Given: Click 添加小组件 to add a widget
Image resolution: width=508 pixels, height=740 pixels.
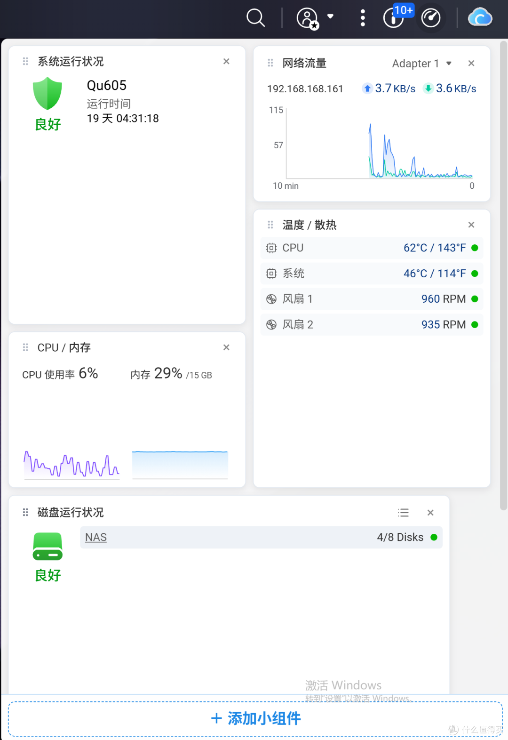Looking at the screenshot, I should [255, 719].
